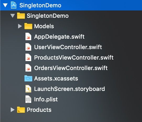Screen dimensions: 142x122
Task: Click the UserViewController.swift Swift file icon
Action: [28, 47]
